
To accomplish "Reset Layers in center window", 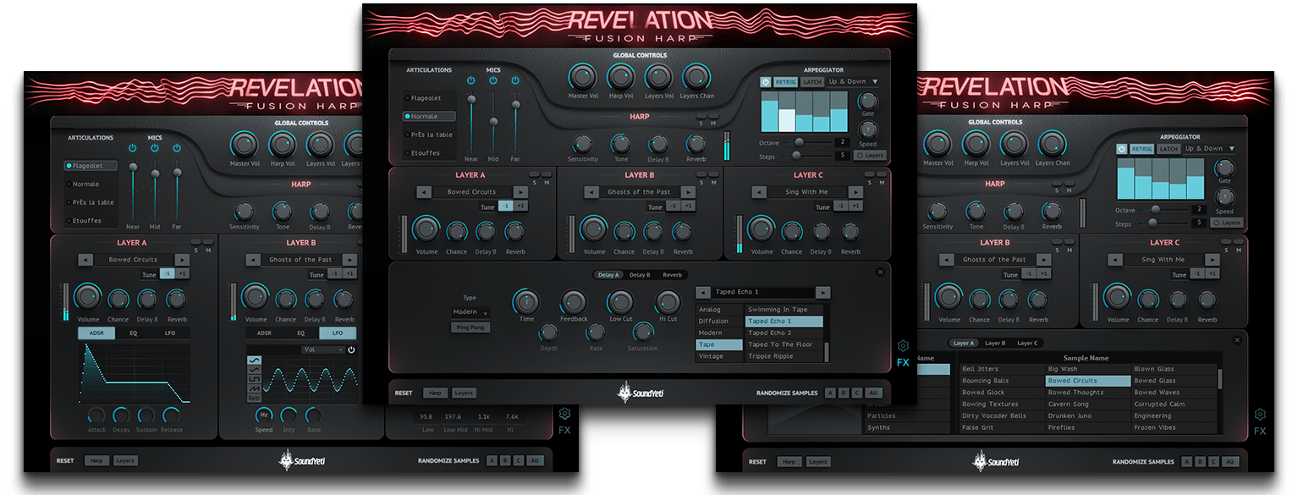I will (x=464, y=393).
